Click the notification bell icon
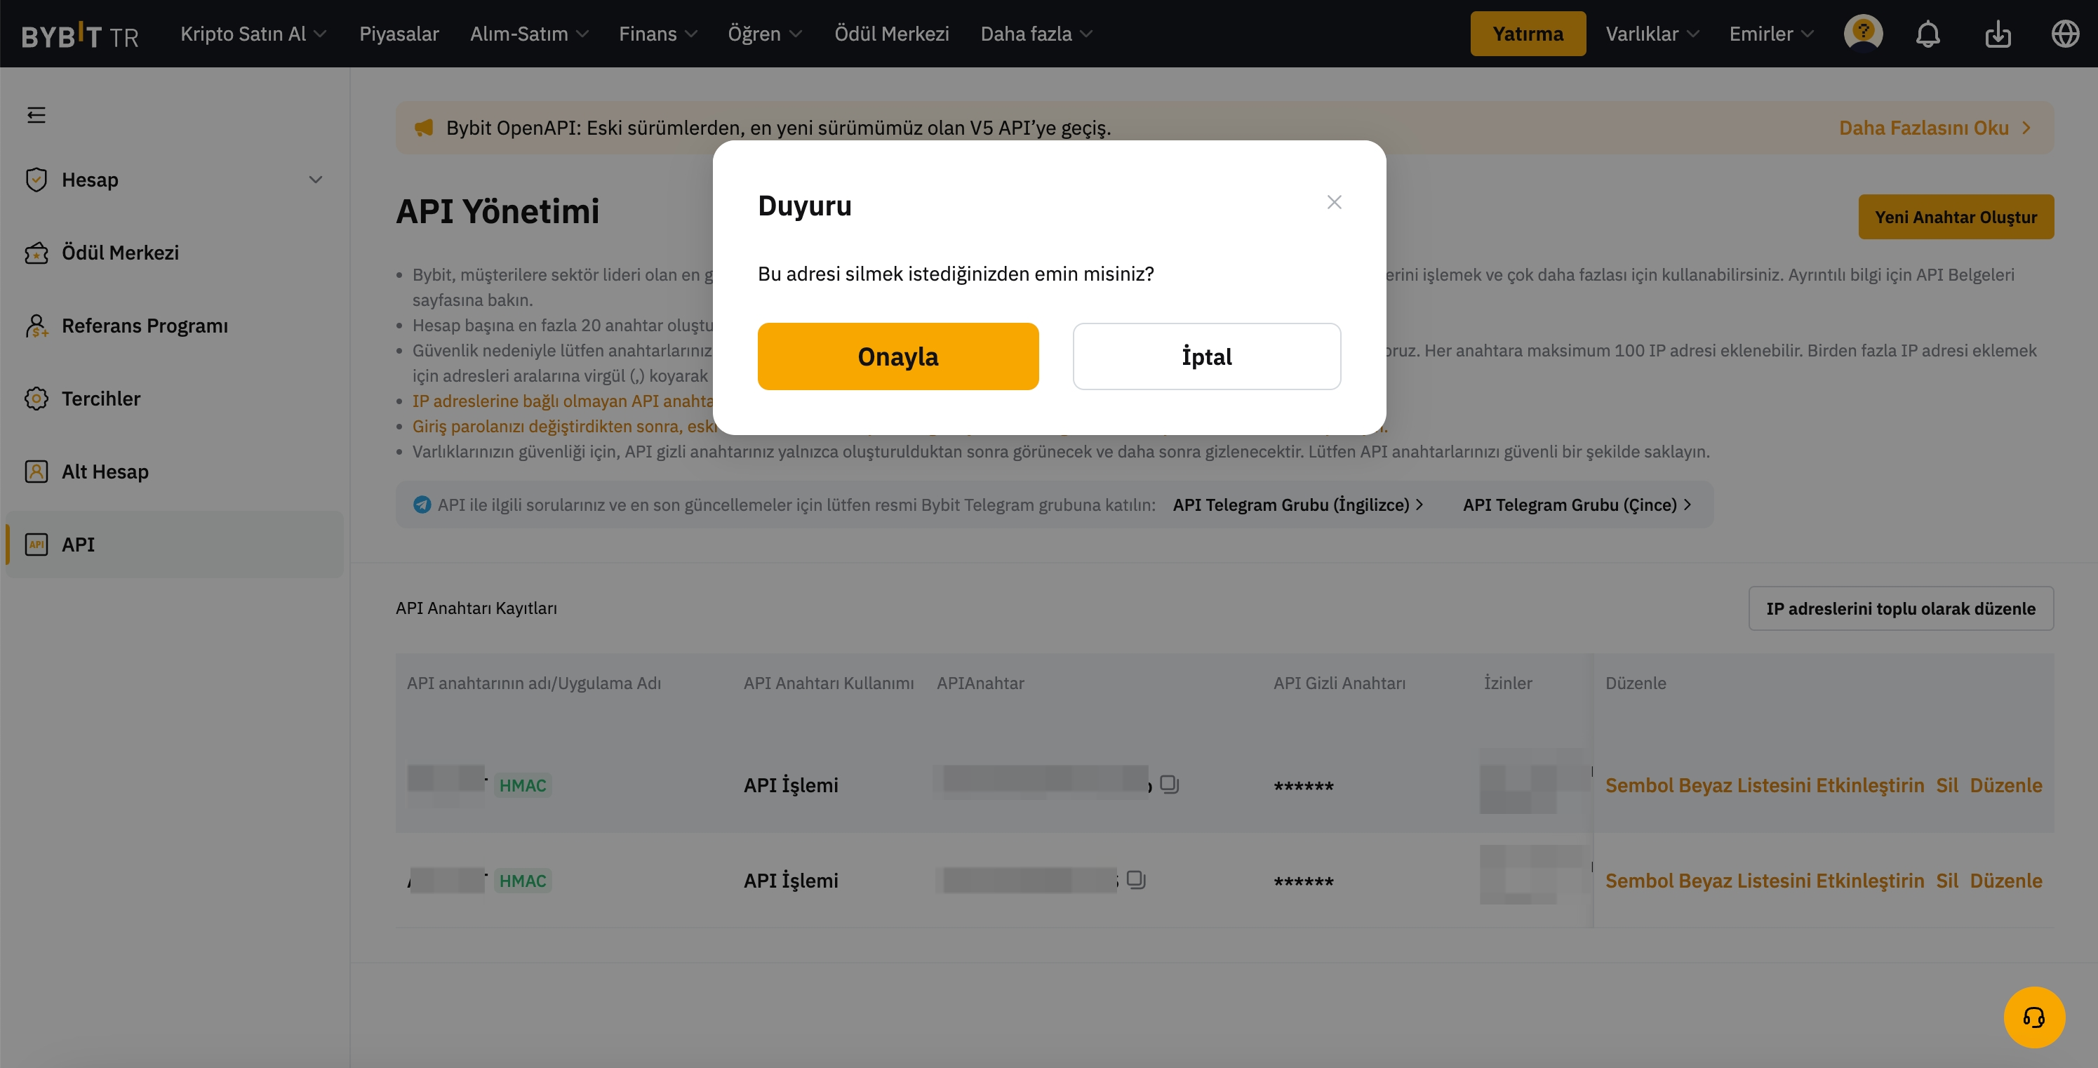 tap(1927, 34)
